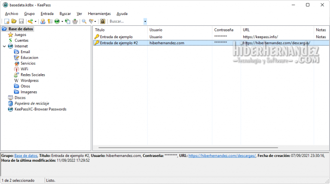Collapse the Internet group in tree
Screen dimensions: 330x184
coord(4,46)
